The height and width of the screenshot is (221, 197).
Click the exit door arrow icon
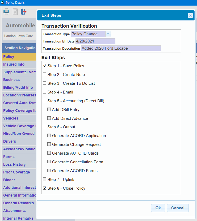point(23,12)
